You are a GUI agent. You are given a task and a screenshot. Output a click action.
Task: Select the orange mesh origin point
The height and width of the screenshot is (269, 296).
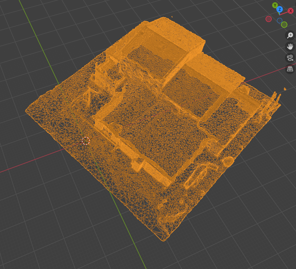coord(158,120)
